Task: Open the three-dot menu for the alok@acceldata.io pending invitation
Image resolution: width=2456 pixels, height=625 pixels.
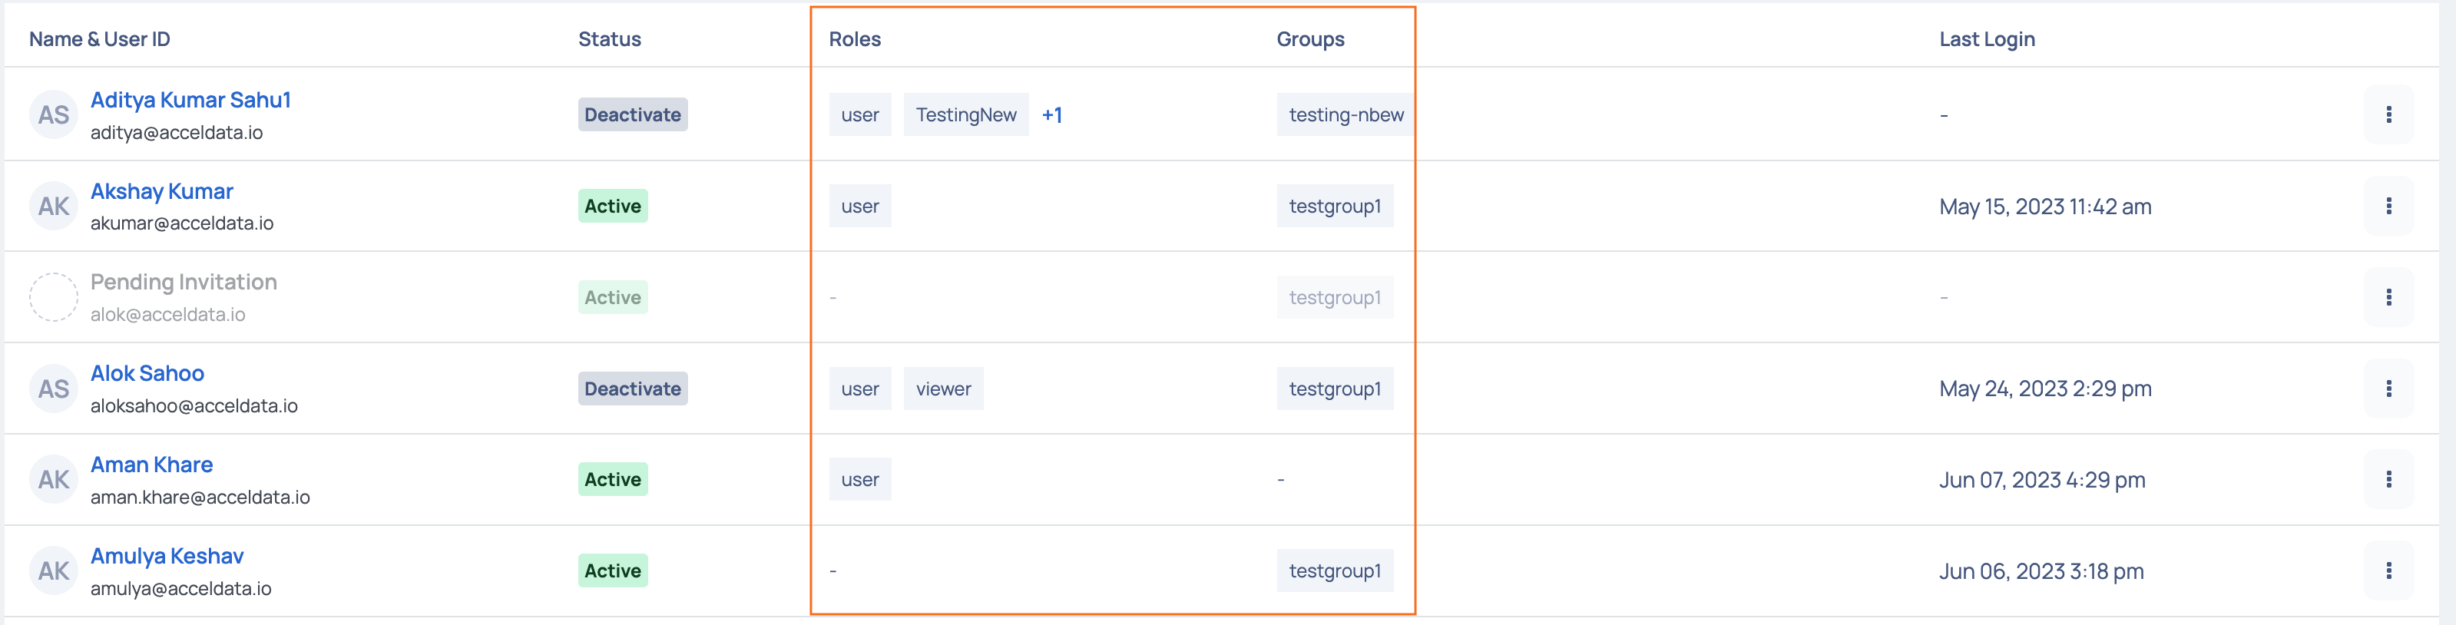Action: (x=2388, y=297)
